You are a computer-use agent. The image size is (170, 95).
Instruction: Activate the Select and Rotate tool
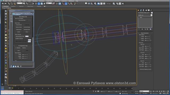pos(39,4)
